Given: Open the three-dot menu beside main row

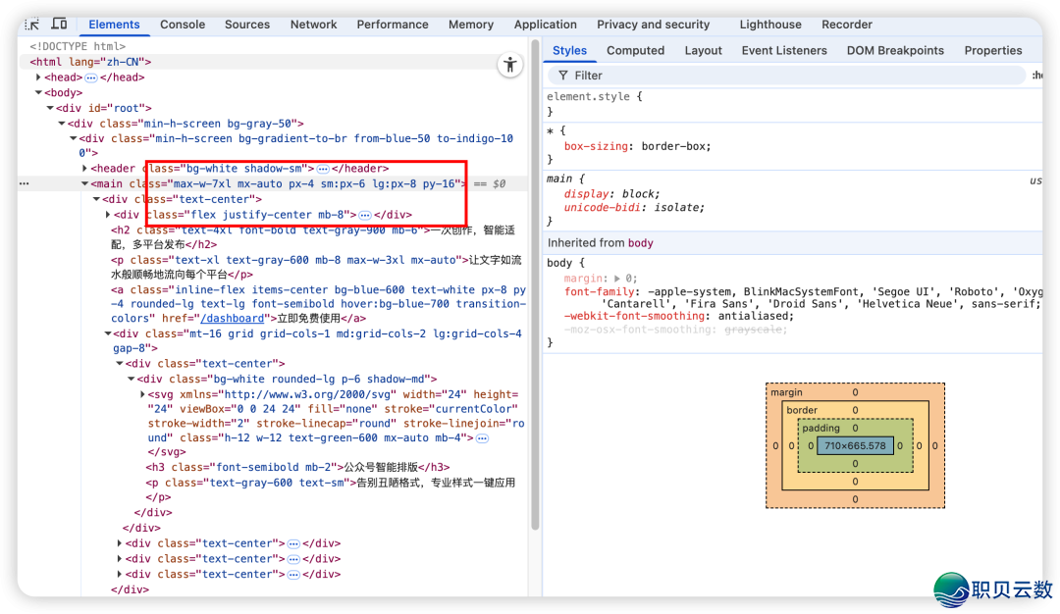Looking at the screenshot, I should pyautogui.click(x=25, y=183).
